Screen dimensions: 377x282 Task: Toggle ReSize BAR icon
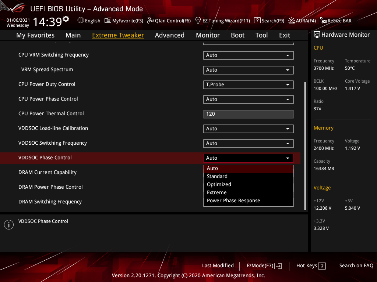323,21
